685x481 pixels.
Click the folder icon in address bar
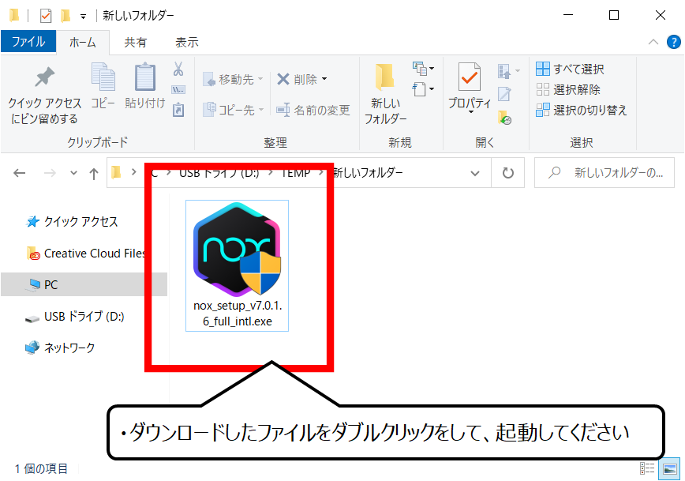(x=116, y=173)
